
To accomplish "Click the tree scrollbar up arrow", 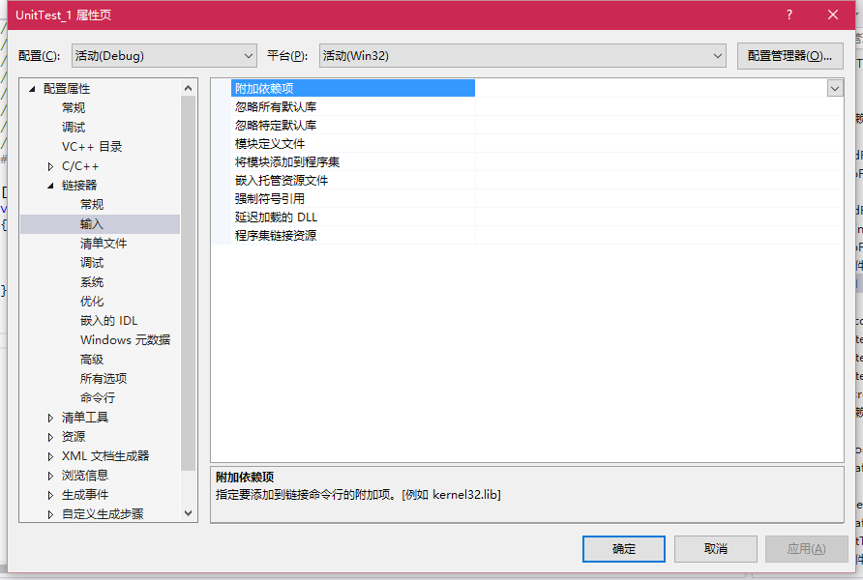I will [x=189, y=88].
